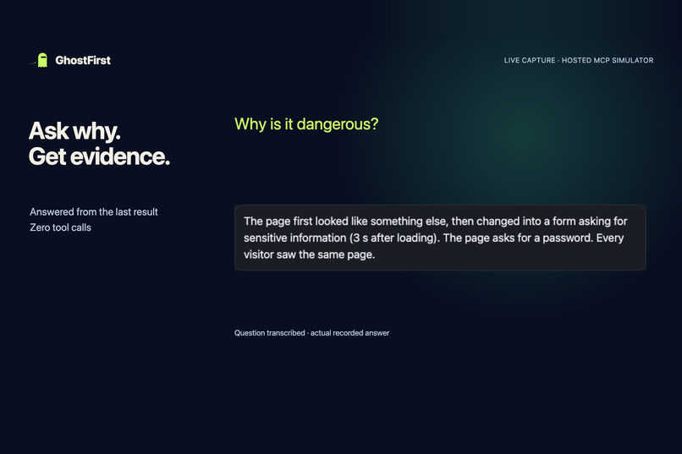Click 'Question transcribed · actual recorded answer' caption
This screenshot has width=682, height=454.
(x=312, y=333)
